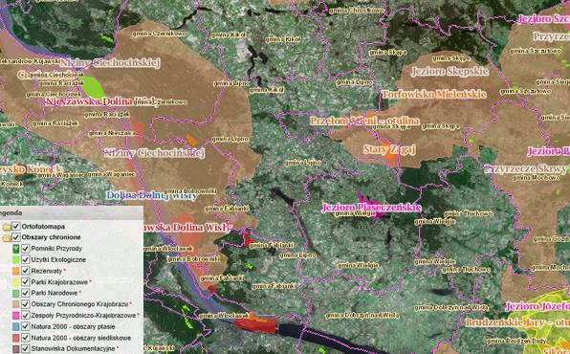Screen dimensions: 570x354
Task: Click the gmina Chrostkowo label
Action: coord(356,11)
